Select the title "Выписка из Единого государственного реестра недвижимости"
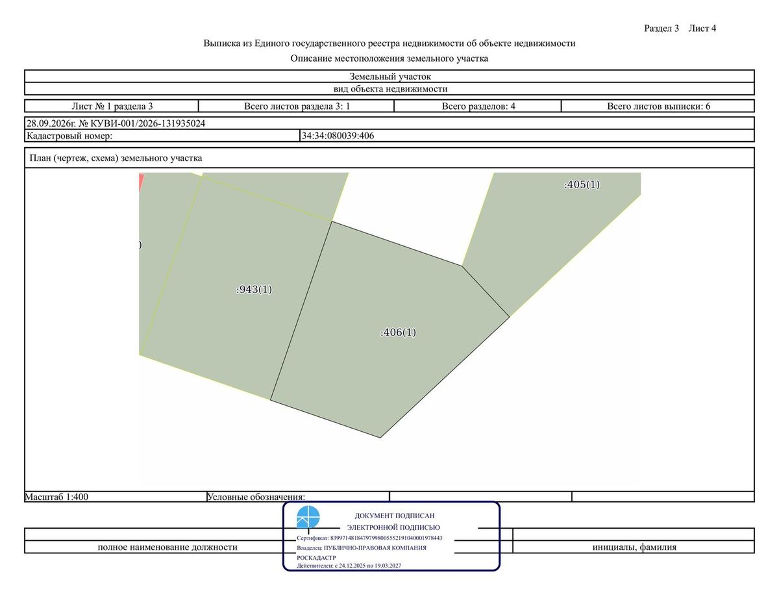 pyautogui.click(x=389, y=44)
